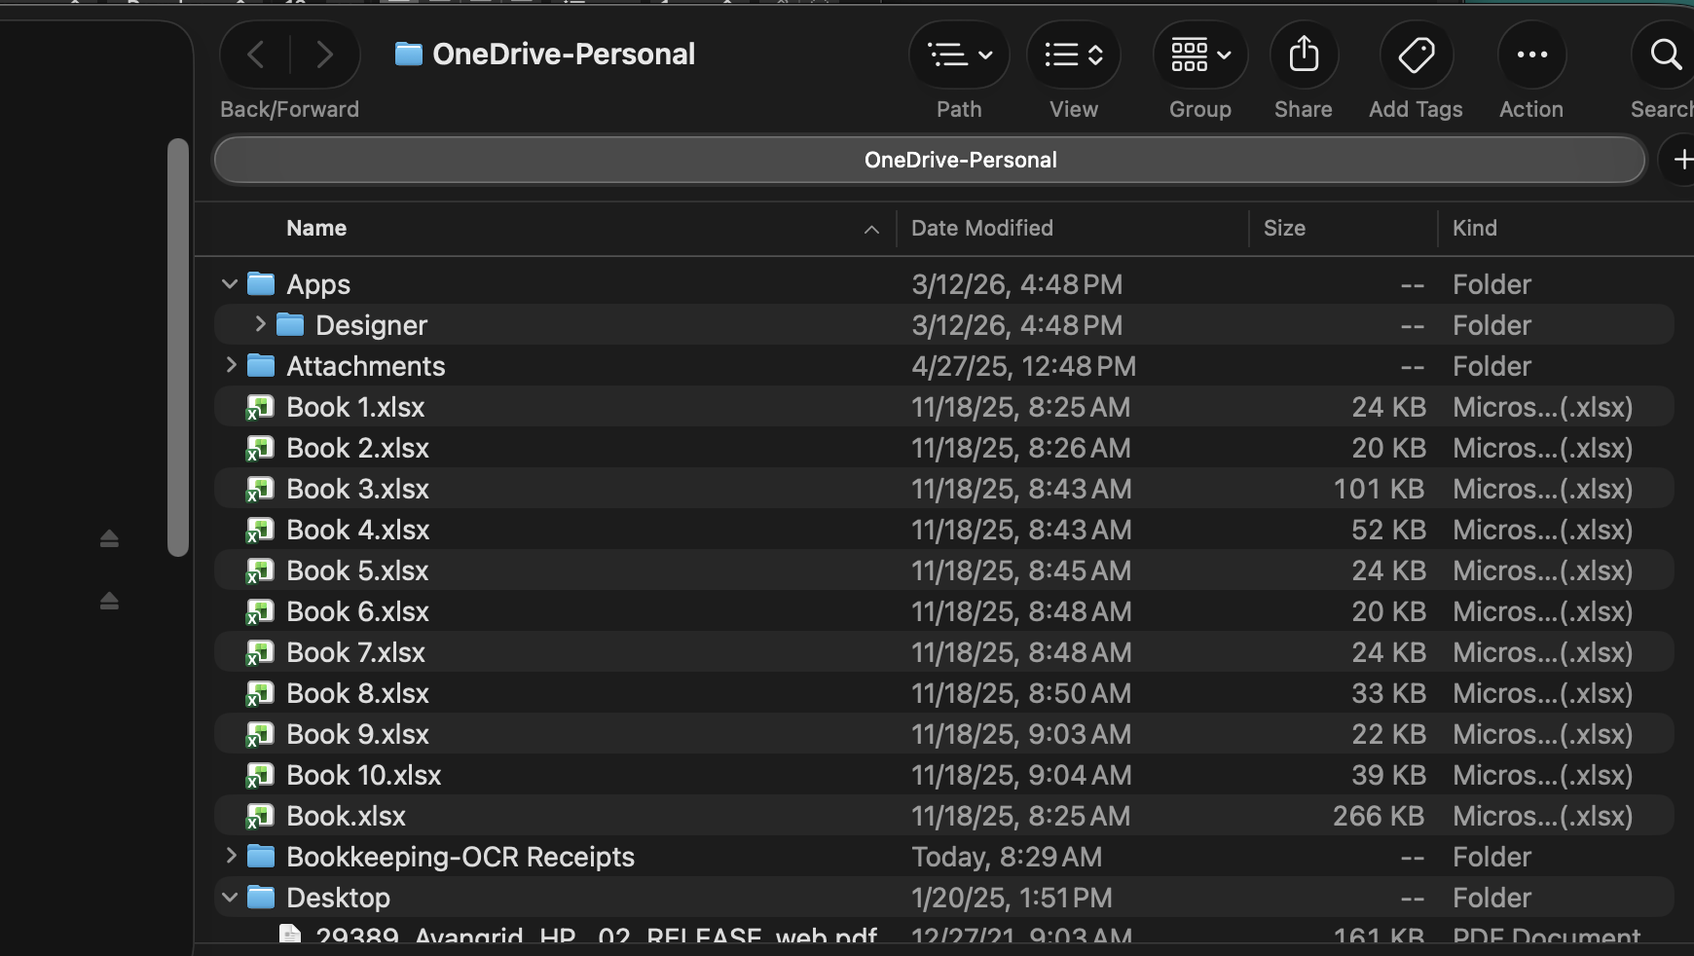Click the upper eject icon in sidebar
Viewport: 1694px width, 956px height.
[109, 538]
